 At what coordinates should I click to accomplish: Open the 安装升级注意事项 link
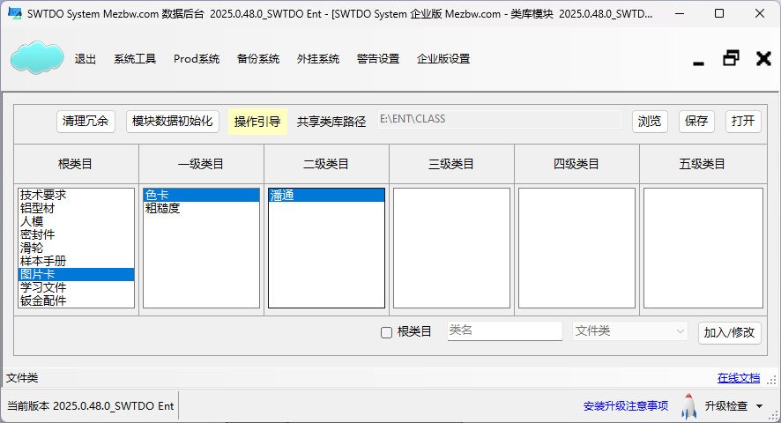coord(626,406)
